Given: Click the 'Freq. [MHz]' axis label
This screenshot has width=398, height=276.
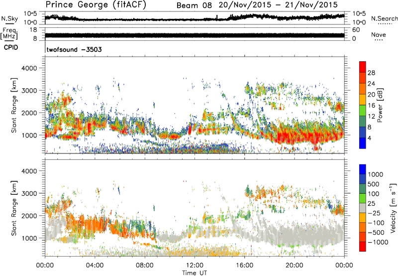Looking at the screenshot, I should click(x=9, y=33).
